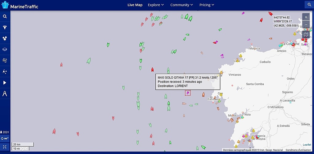This screenshot has width=314, height=154.
Task: Show the wind weather overlay
Action: 5,61
